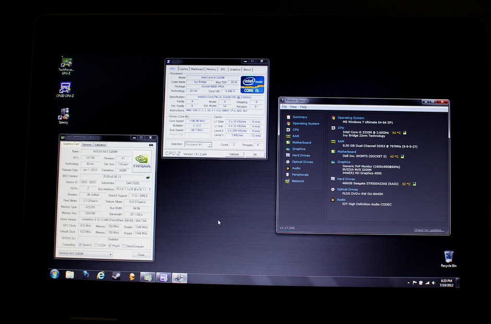
Task: Switch to the Graphics tab in CPU-Z
Action: pyautogui.click(x=235, y=69)
